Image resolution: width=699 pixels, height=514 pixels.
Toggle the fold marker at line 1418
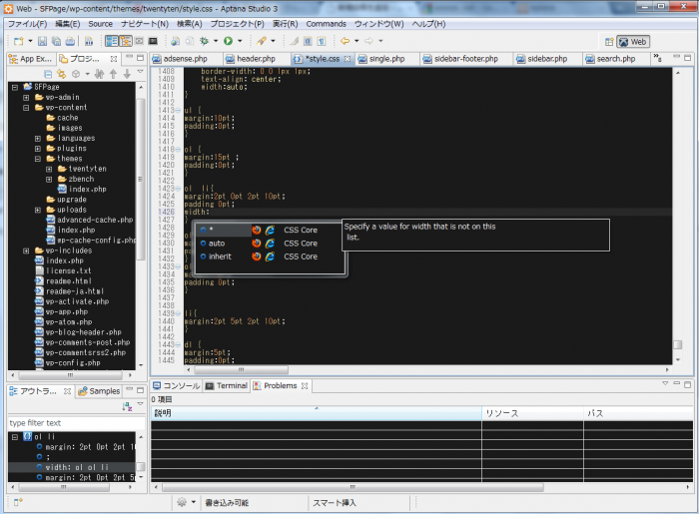pyautogui.click(x=179, y=149)
